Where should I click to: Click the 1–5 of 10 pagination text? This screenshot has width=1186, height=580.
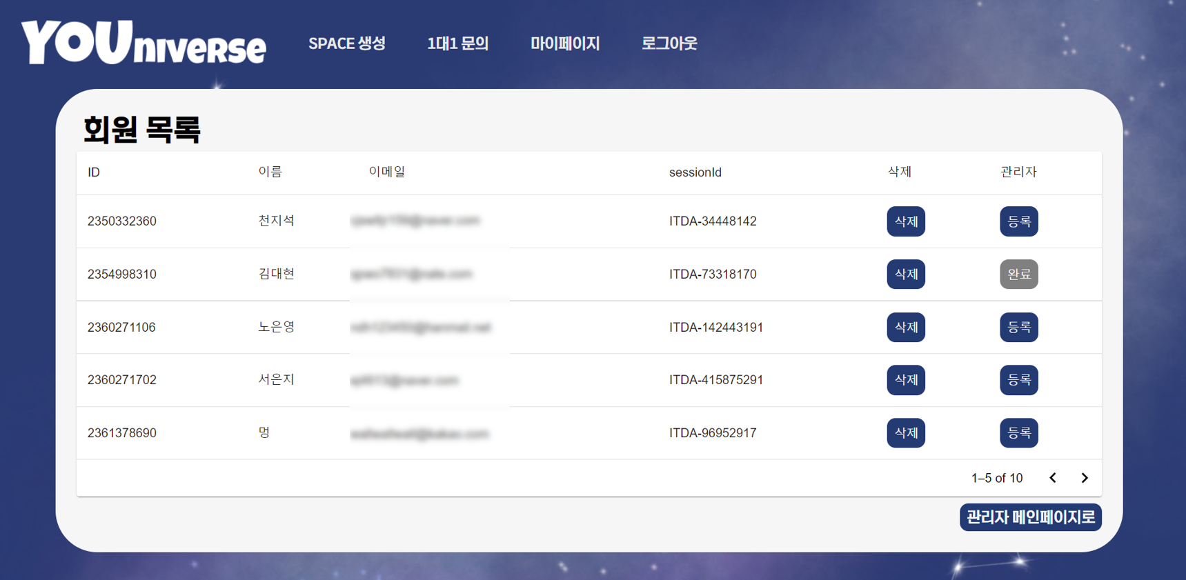(x=997, y=478)
